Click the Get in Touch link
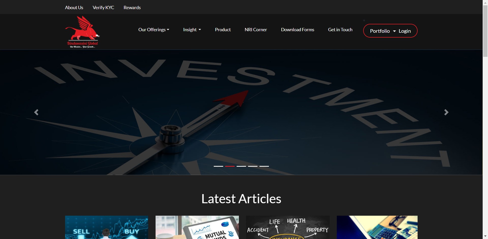Viewport: 488px width, 239px height. tap(340, 30)
